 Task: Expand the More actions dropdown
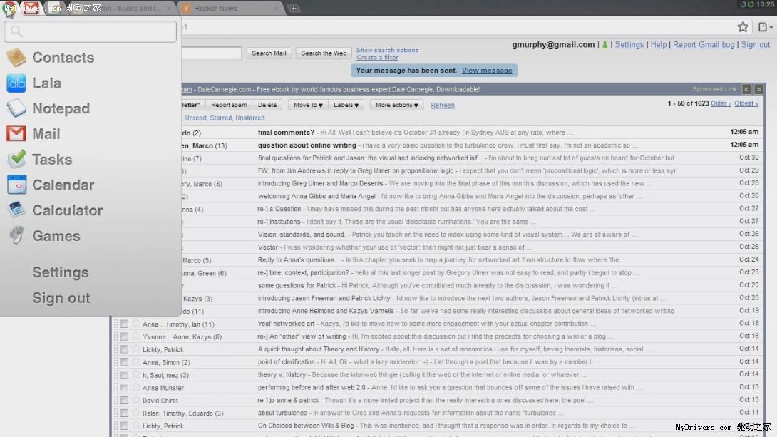pyautogui.click(x=396, y=105)
